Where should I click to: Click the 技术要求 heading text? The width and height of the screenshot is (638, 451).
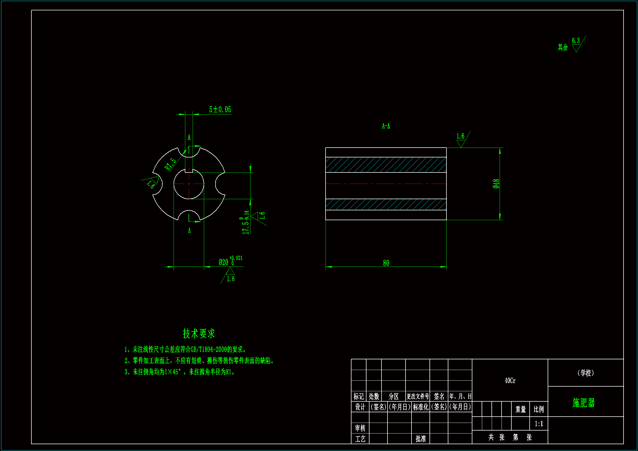pyautogui.click(x=199, y=333)
